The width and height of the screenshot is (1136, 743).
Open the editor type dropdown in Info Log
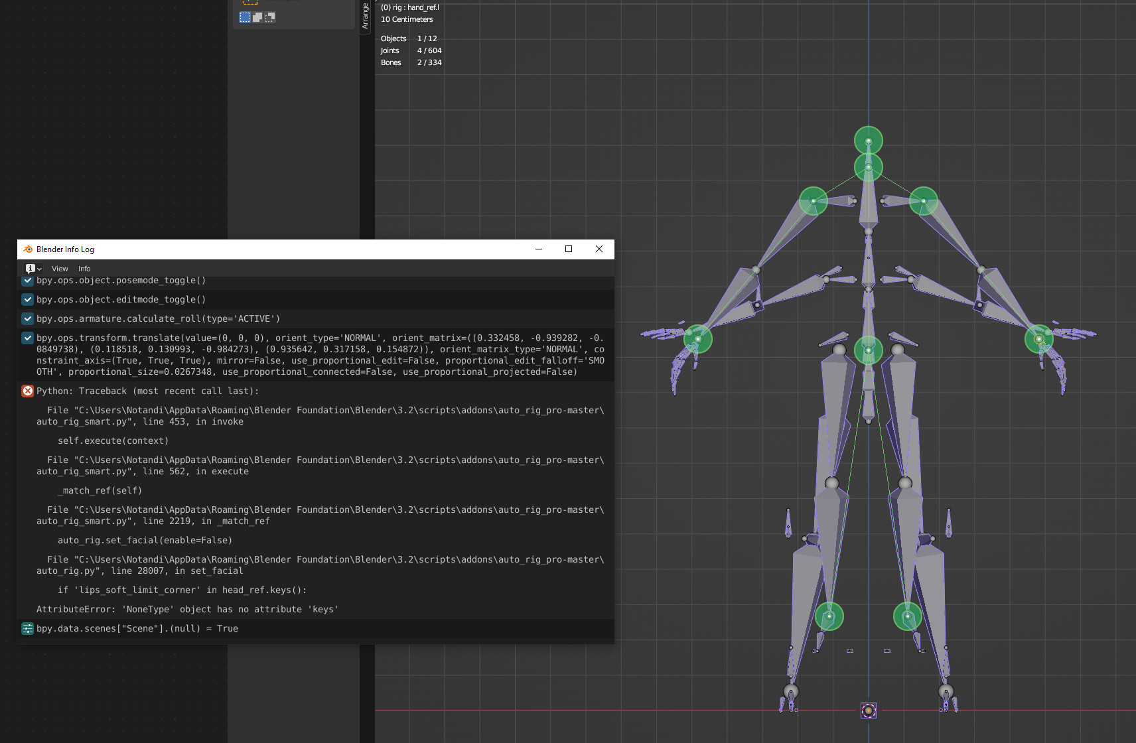click(33, 269)
